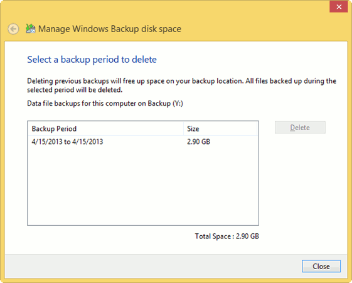This screenshot has height=283, width=352.
Task: Click the 'Manage Windows Backup disk space' title
Action: (x=110, y=29)
